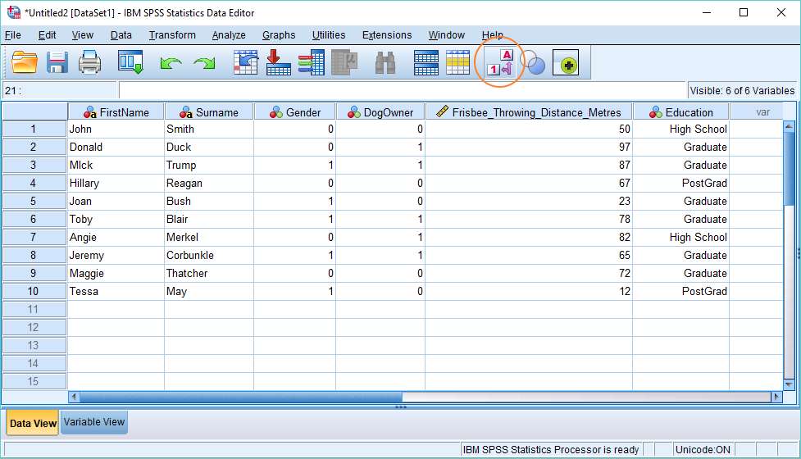Go to case toolbar icon
The width and height of the screenshot is (801, 459).
tap(246, 63)
